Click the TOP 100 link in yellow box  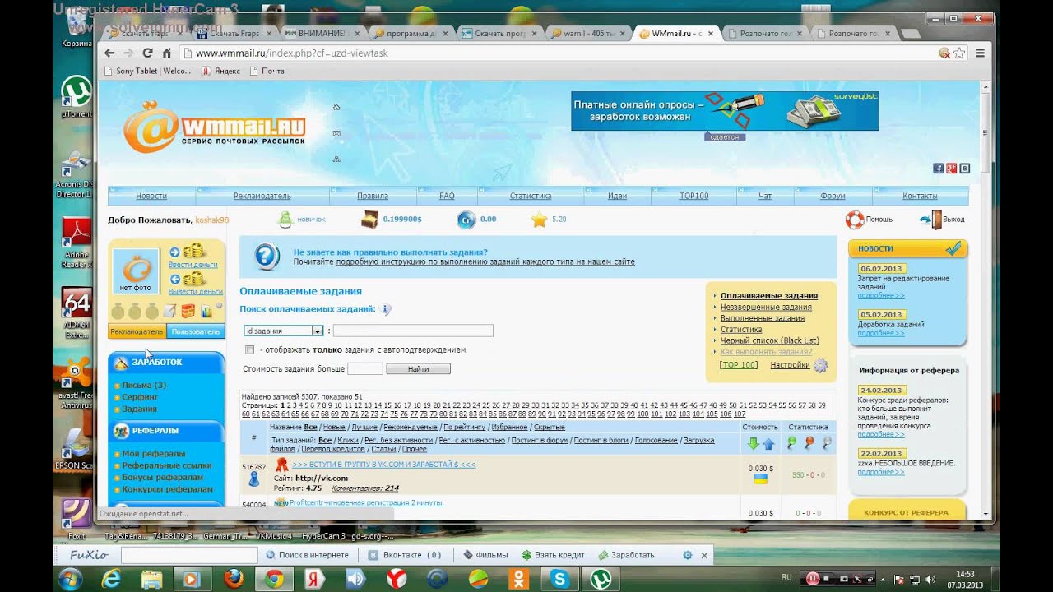(x=739, y=364)
